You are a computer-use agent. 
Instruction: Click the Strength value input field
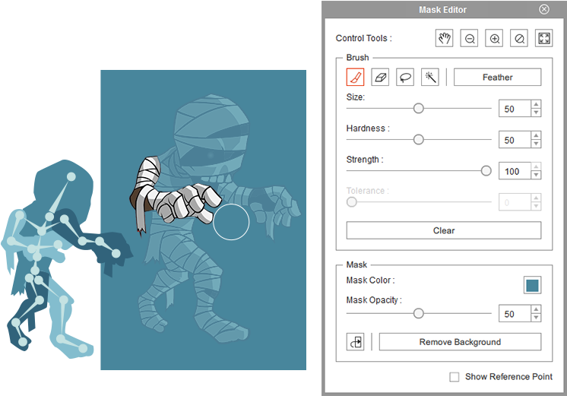pyautogui.click(x=514, y=172)
